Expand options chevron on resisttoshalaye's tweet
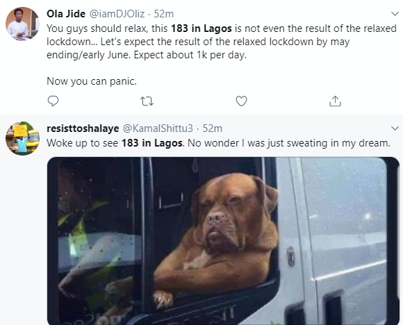The height and width of the screenshot is (325, 403). (395, 128)
